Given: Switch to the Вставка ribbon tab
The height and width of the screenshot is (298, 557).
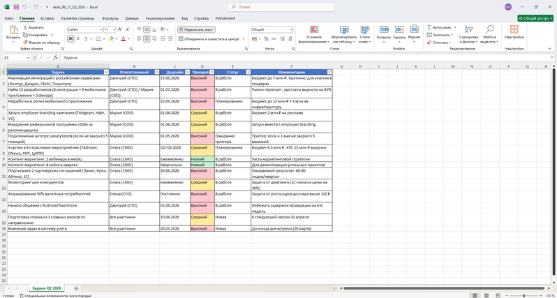Looking at the screenshot, I should click(47, 18).
